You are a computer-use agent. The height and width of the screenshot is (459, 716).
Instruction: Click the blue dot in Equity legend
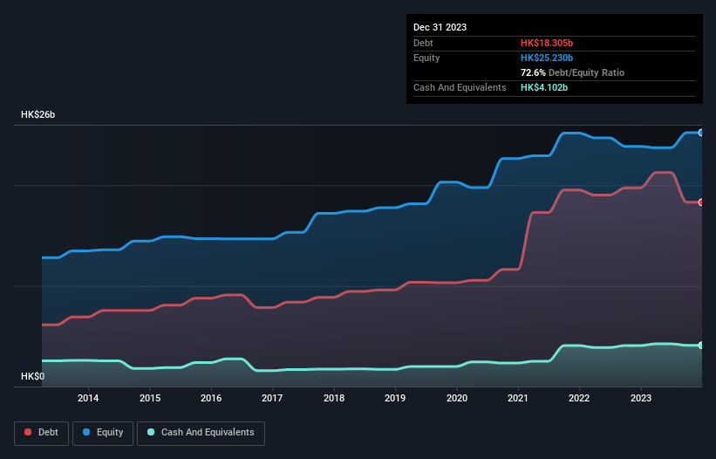tap(85, 432)
